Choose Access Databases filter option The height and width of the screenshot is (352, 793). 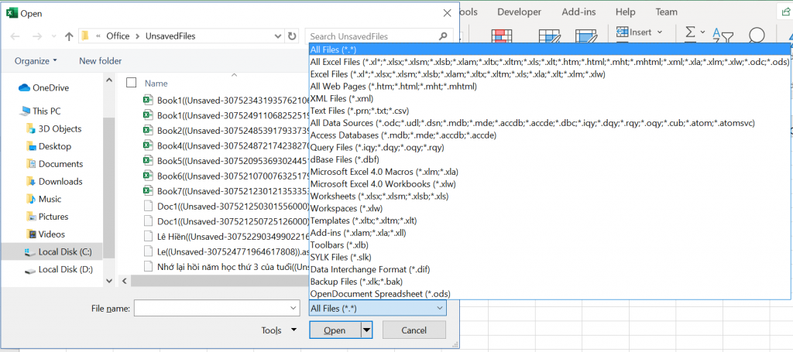pyautogui.click(x=549, y=135)
